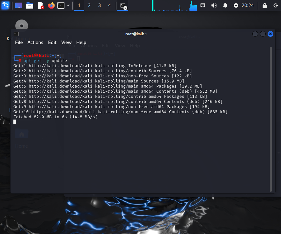This screenshot has width=281, height=234.
Task: Click the Get:8 contrib Contents line
Action: tap(118, 102)
